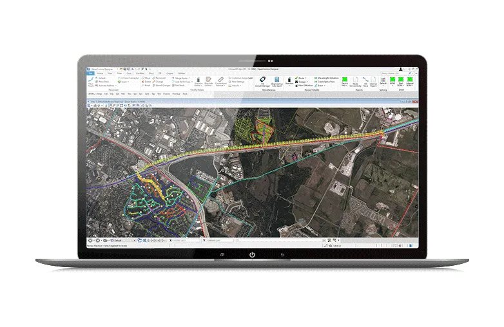The width and height of the screenshot is (504, 327).
Task: Click the Wavelength Utilization button
Action: (x=327, y=78)
